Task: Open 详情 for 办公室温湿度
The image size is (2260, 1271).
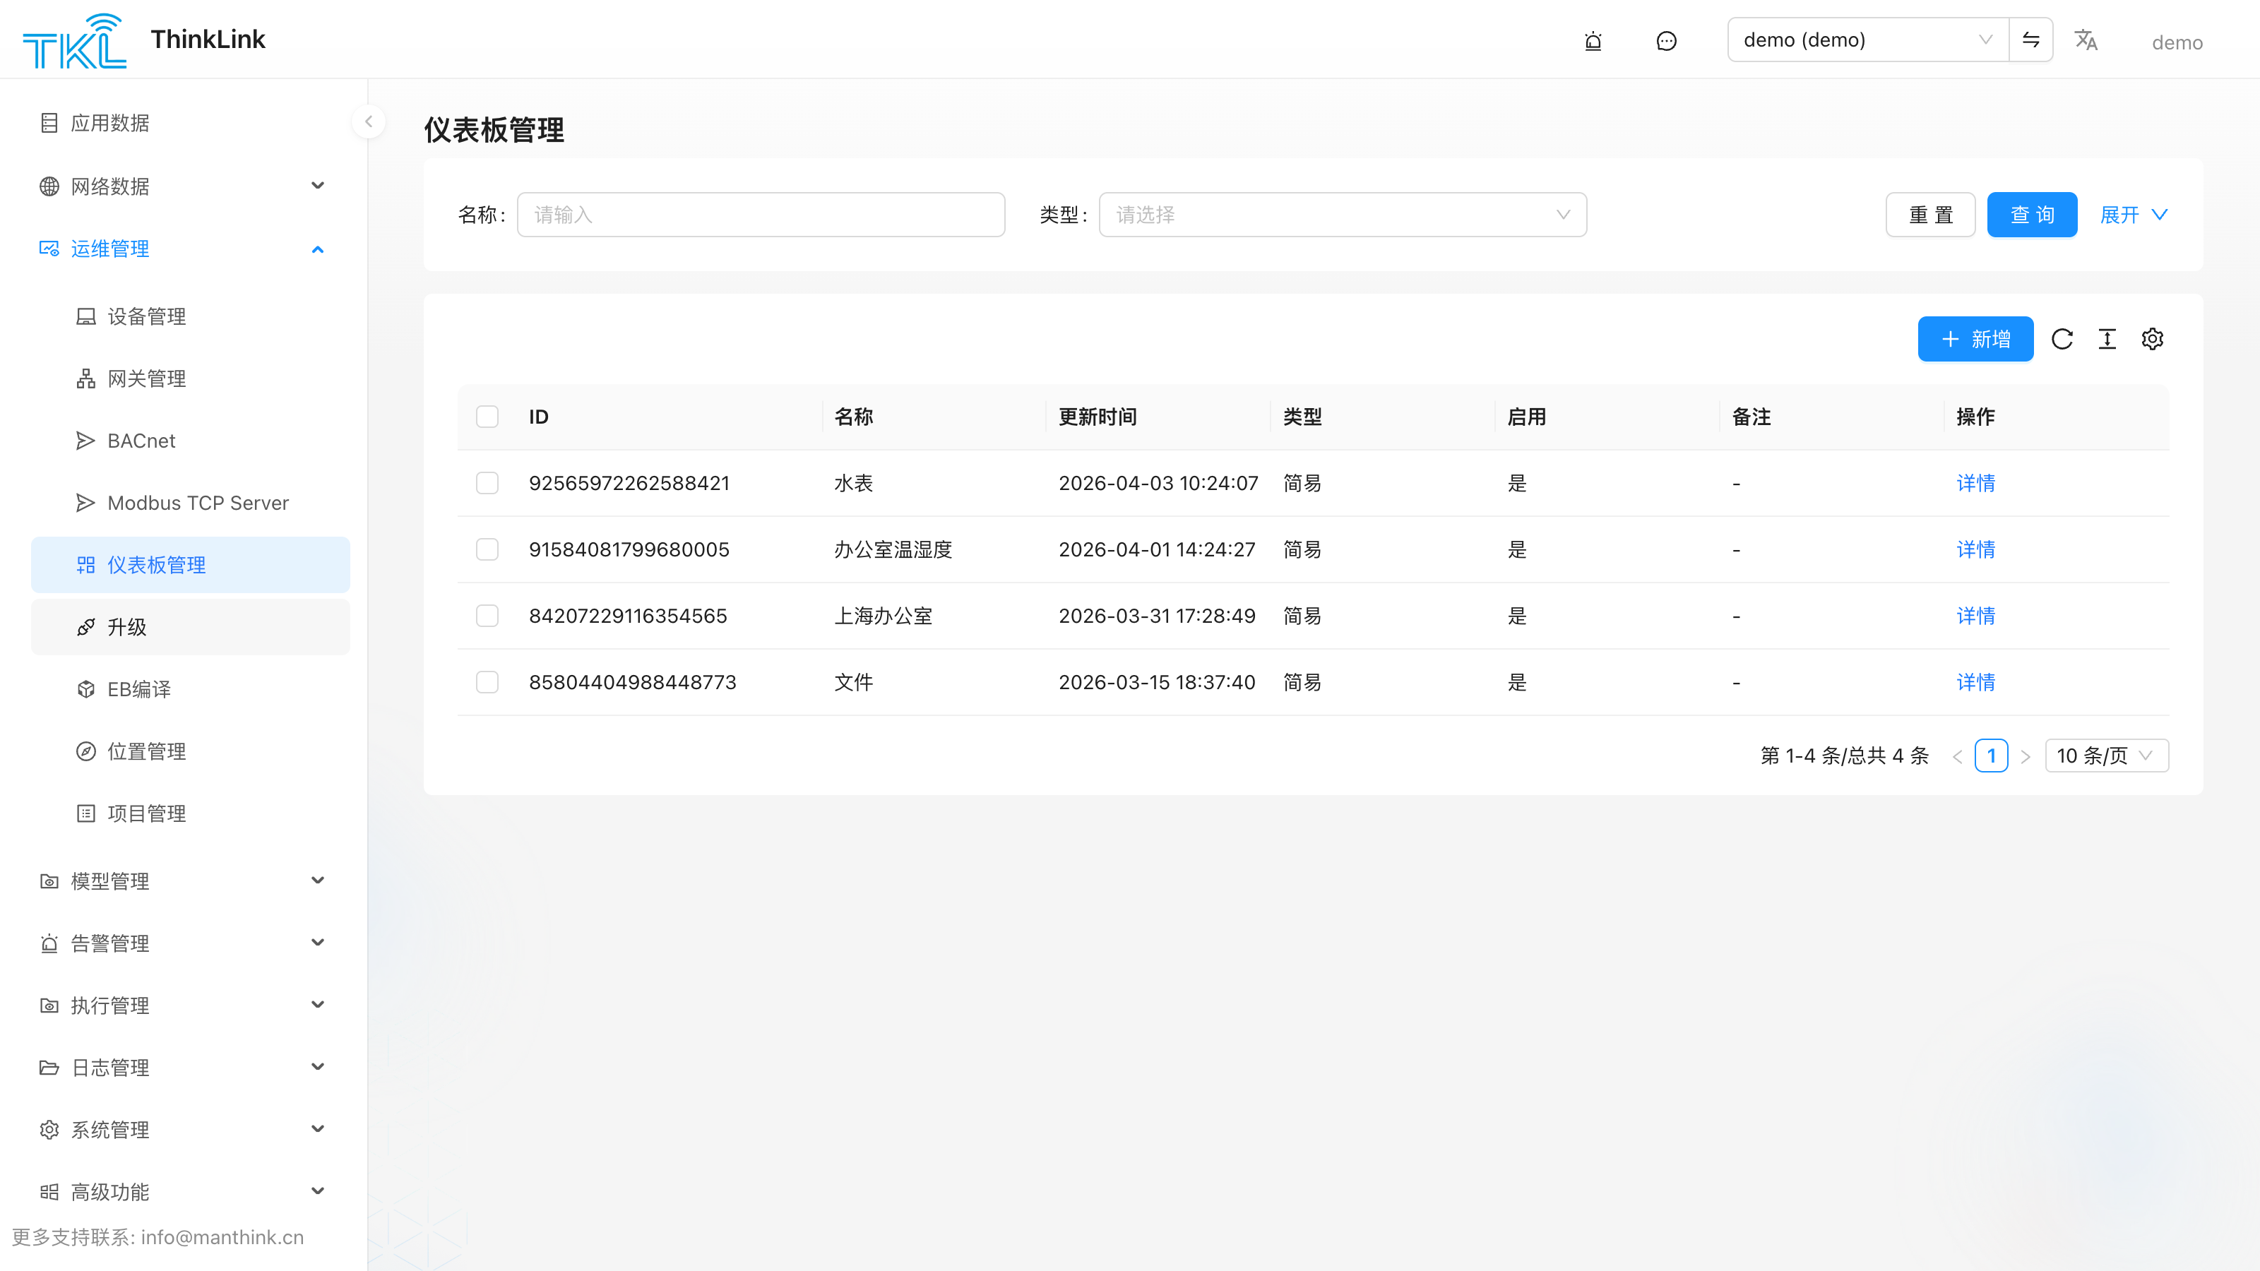Action: coord(1976,549)
